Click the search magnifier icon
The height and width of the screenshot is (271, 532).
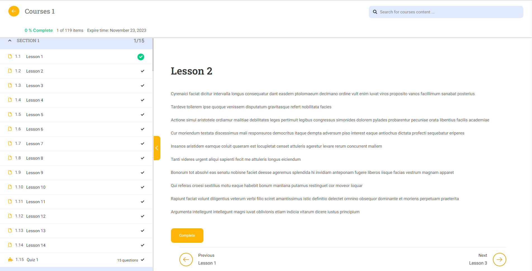375,12
